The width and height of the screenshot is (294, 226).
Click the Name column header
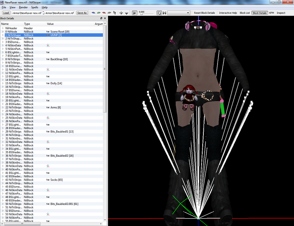[12, 24]
